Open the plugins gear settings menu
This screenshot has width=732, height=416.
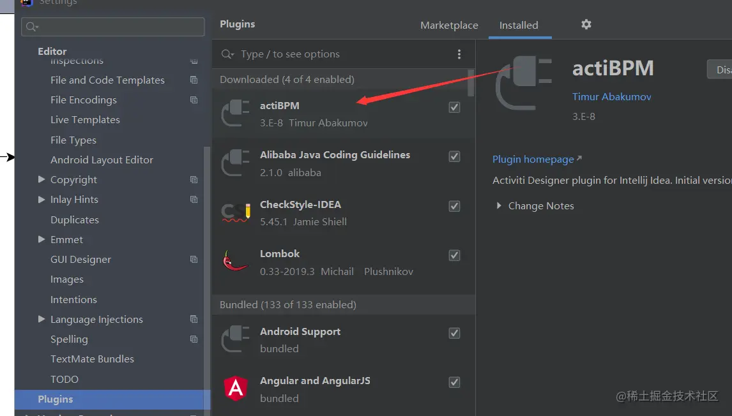click(586, 24)
